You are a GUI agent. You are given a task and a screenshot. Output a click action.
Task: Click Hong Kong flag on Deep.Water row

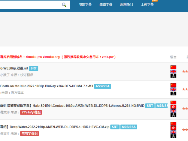click(x=173, y=128)
